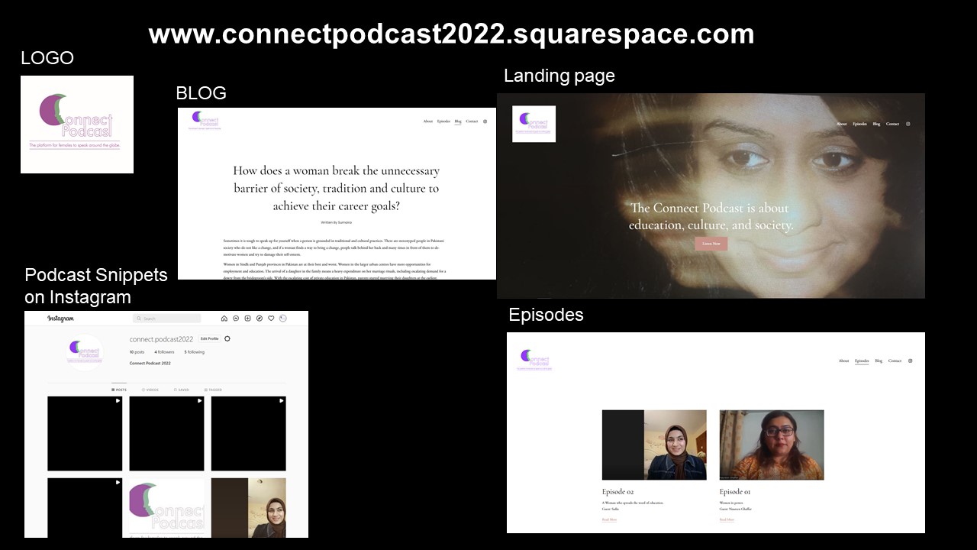Open the Episode 01 video thumbnail
The width and height of the screenshot is (977, 550).
tap(771, 445)
